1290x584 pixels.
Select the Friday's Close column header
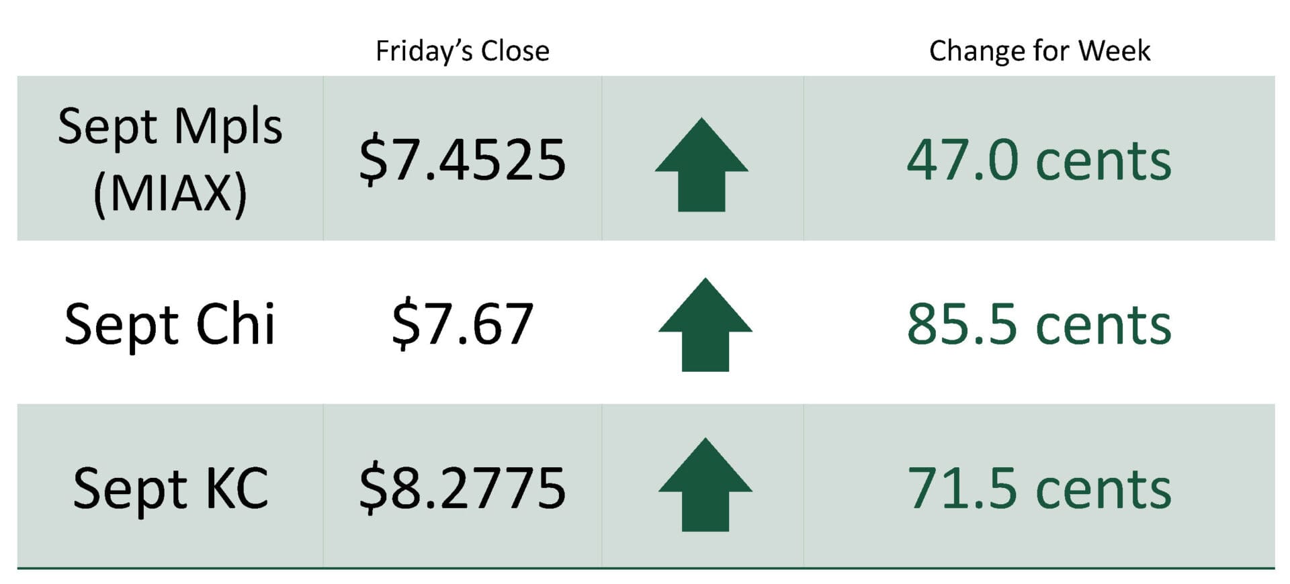point(462,51)
